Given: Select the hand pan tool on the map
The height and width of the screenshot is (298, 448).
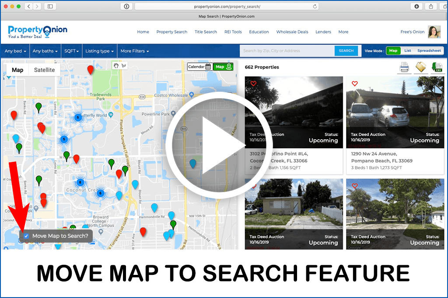Looking at the screenshot, I should tap(116, 66).
